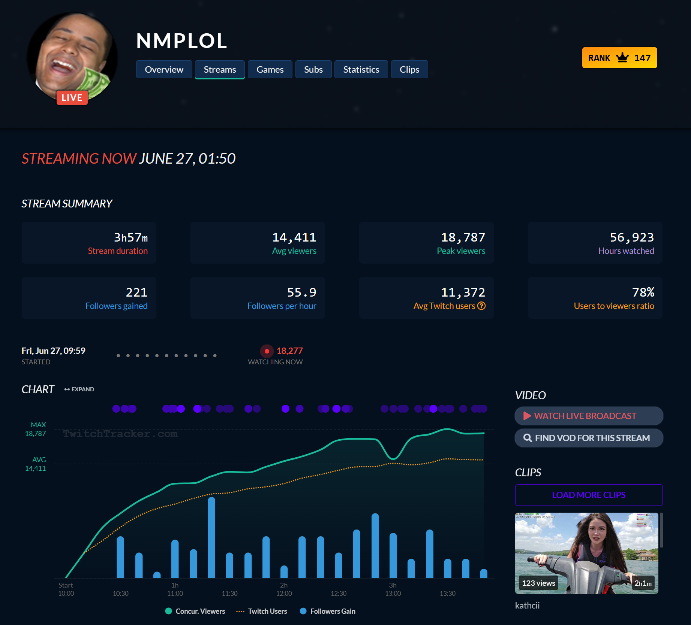The width and height of the screenshot is (691, 625).
Task: Toggle Concur. Viewers legend series
Action: click(195, 611)
